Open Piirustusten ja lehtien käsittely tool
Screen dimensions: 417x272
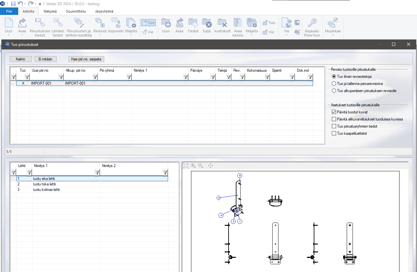click(79, 23)
